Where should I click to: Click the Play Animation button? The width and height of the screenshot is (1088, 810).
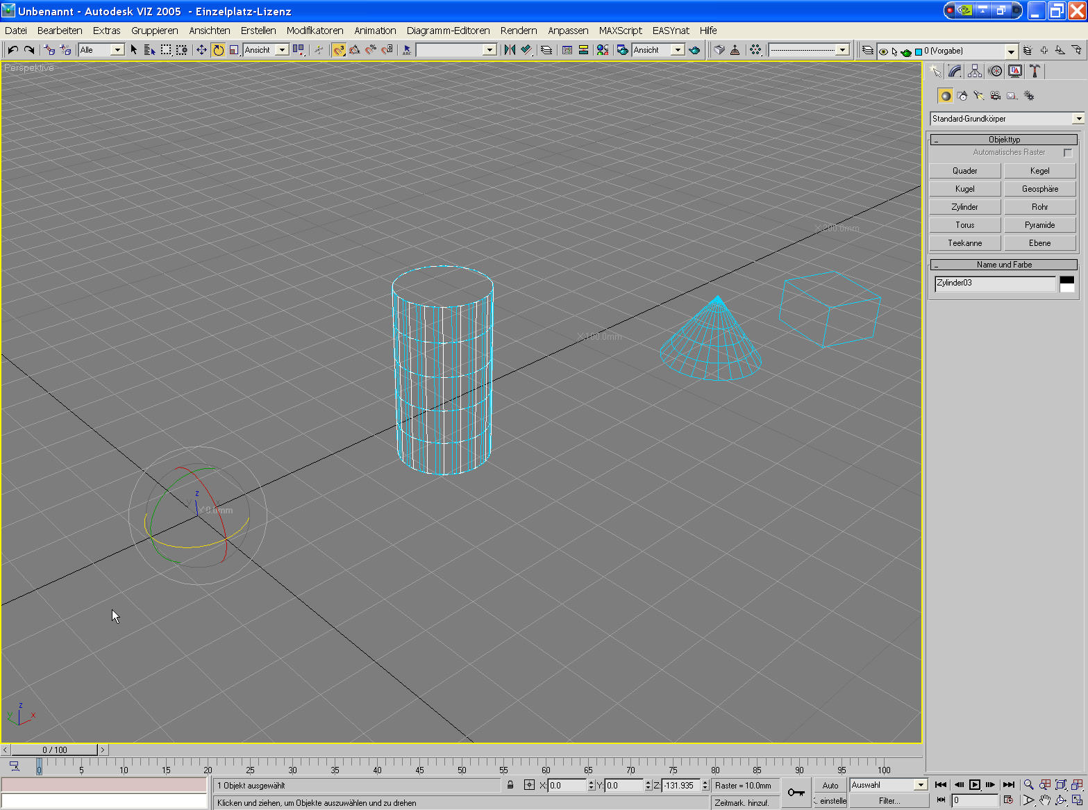pyautogui.click(x=975, y=785)
